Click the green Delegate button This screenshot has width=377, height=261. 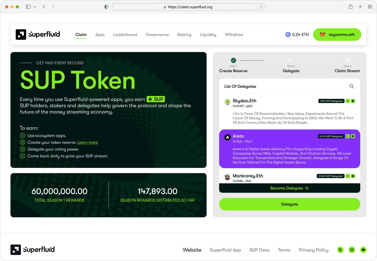[x=290, y=204]
